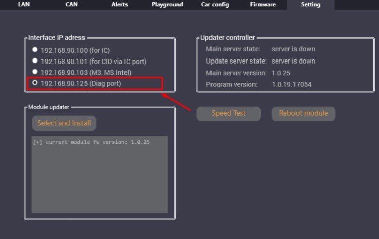Screen dimensions: 379x239
Task: Click inside the module updater log area
Action: [100, 182]
